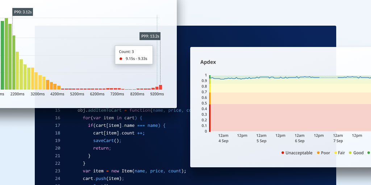Toggle the Fair legend item
This screenshot has width=371, height=185.
tap(339, 153)
